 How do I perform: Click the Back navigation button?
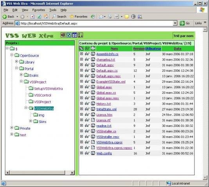(9, 17)
